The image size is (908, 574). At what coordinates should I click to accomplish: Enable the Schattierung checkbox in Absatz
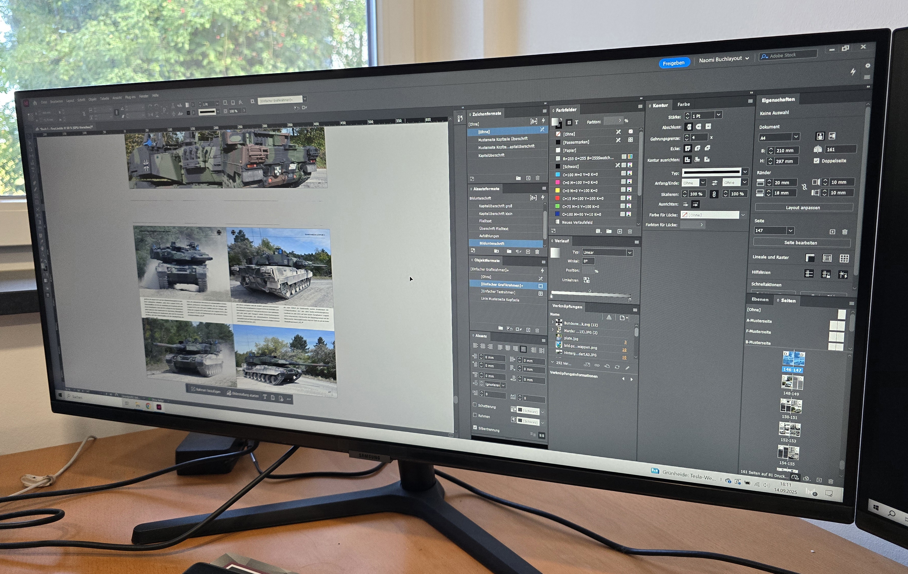pos(475,405)
